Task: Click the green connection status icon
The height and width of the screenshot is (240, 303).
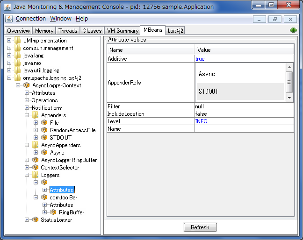Action: pos(293,30)
